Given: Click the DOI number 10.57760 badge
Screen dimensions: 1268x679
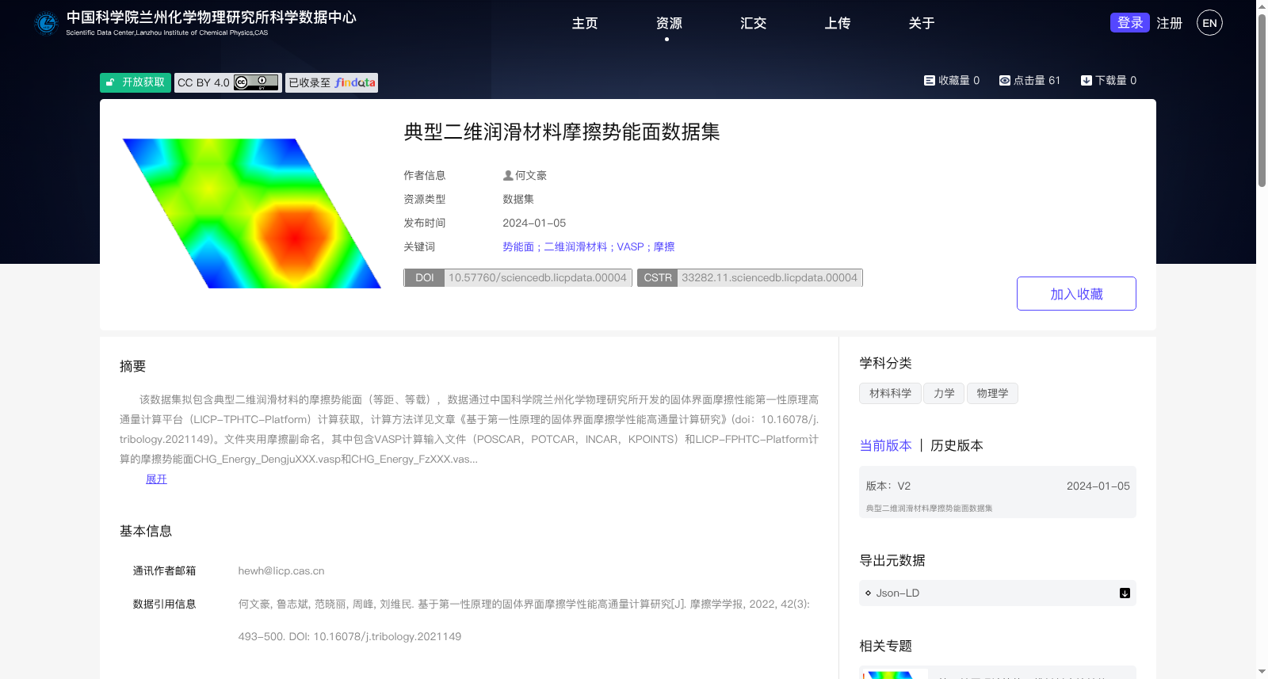Looking at the screenshot, I should [x=518, y=277].
